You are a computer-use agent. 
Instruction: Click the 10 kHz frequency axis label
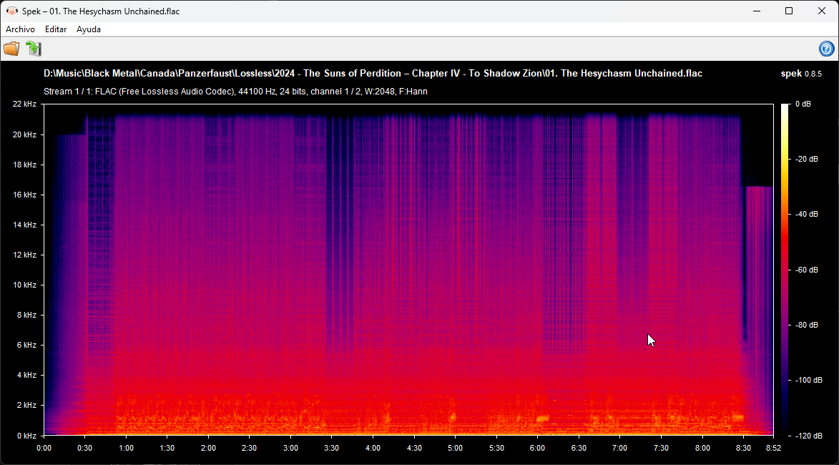[x=24, y=285]
